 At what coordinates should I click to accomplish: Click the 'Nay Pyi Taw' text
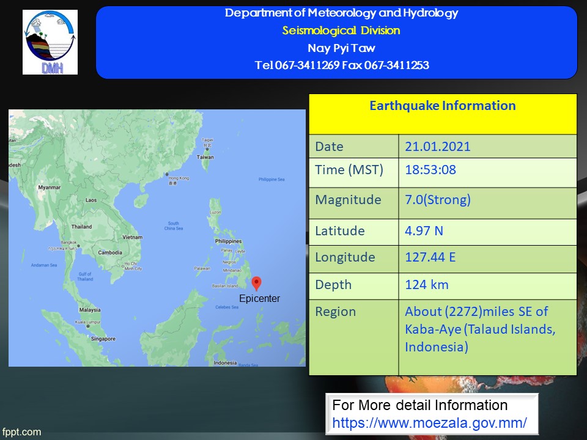click(x=341, y=48)
